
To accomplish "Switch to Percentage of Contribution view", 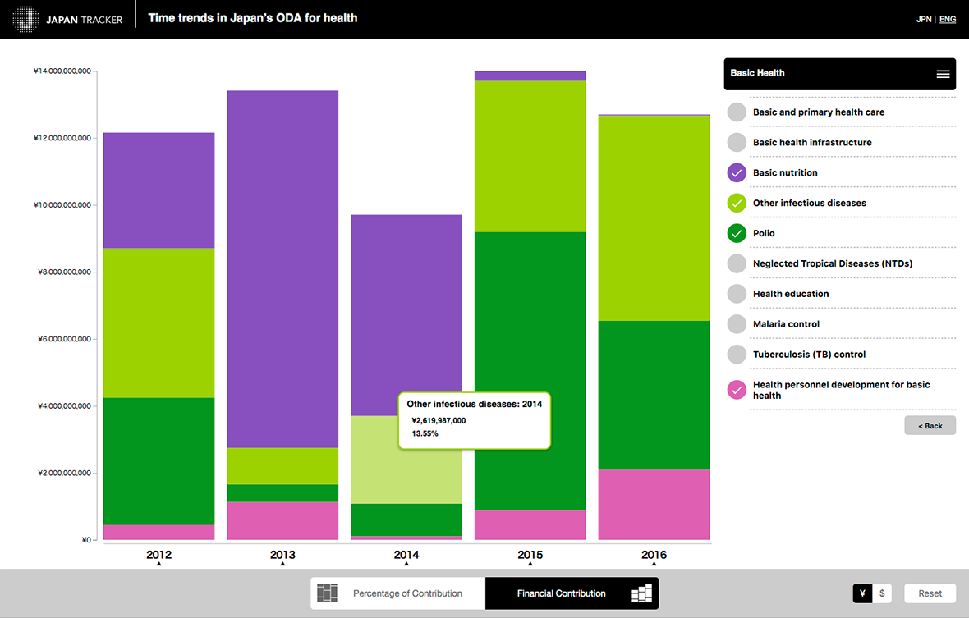I will [407, 593].
